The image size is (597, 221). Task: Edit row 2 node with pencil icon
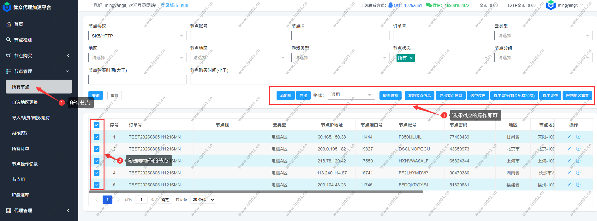click(x=569, y=149)
